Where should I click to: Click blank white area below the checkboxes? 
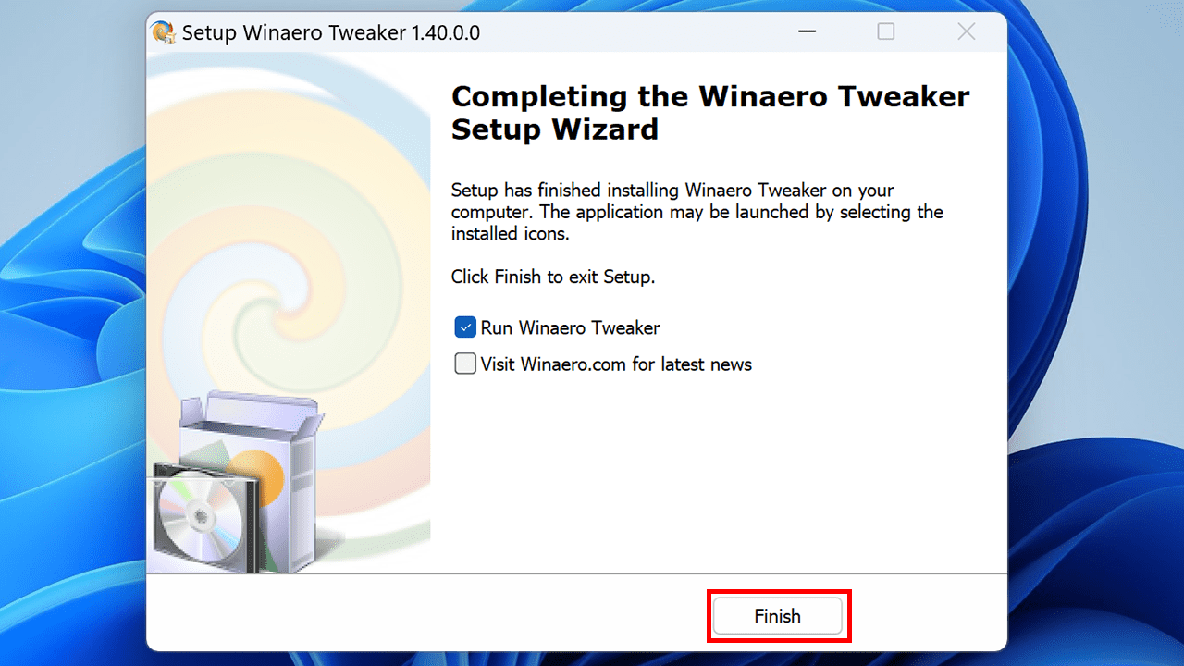(718, 472)
